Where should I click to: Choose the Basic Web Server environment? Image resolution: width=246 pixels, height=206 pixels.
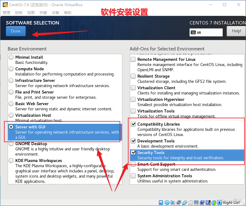point(11,104)
